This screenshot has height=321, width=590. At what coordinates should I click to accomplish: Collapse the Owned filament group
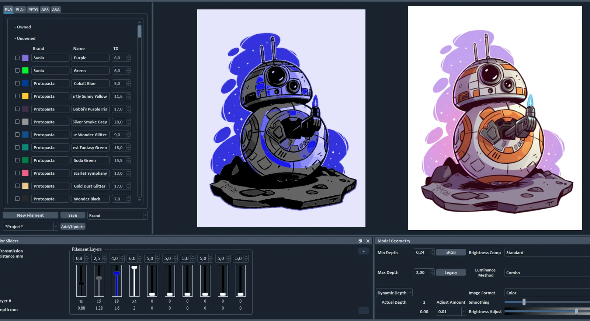point(23,27)
